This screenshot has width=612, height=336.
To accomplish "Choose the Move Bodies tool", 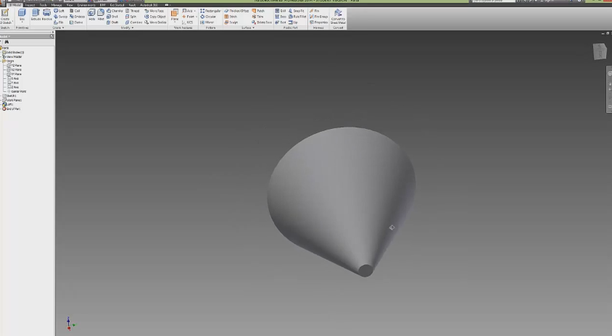I will 155,22.
